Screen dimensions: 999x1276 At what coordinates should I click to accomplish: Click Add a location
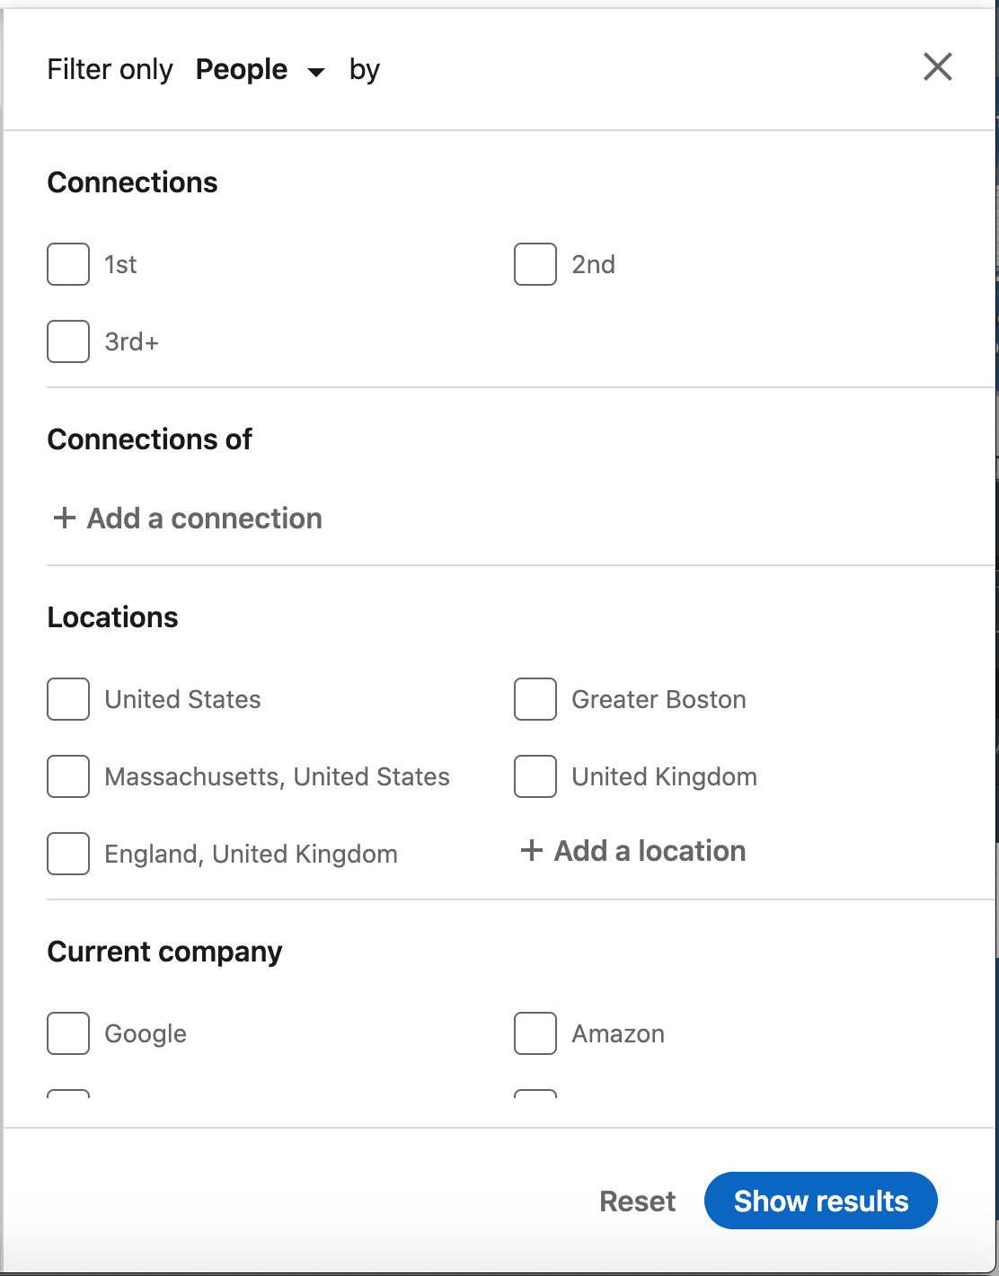click(x=650, y=851)
